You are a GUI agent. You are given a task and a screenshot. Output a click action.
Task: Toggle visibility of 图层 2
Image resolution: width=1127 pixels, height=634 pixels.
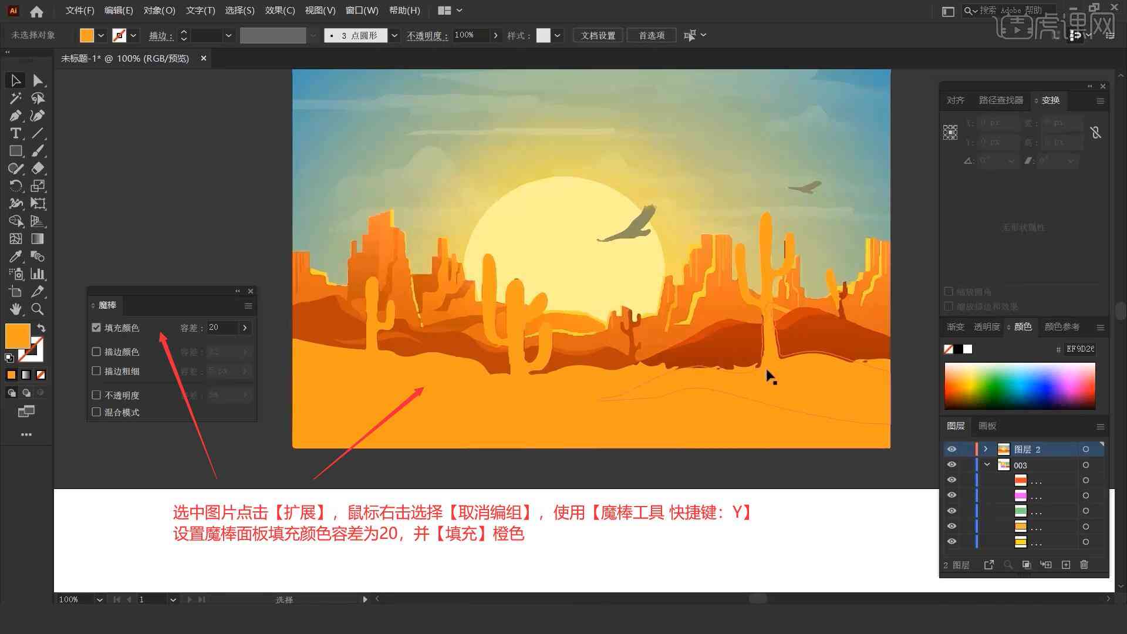(x=951, y=449)
